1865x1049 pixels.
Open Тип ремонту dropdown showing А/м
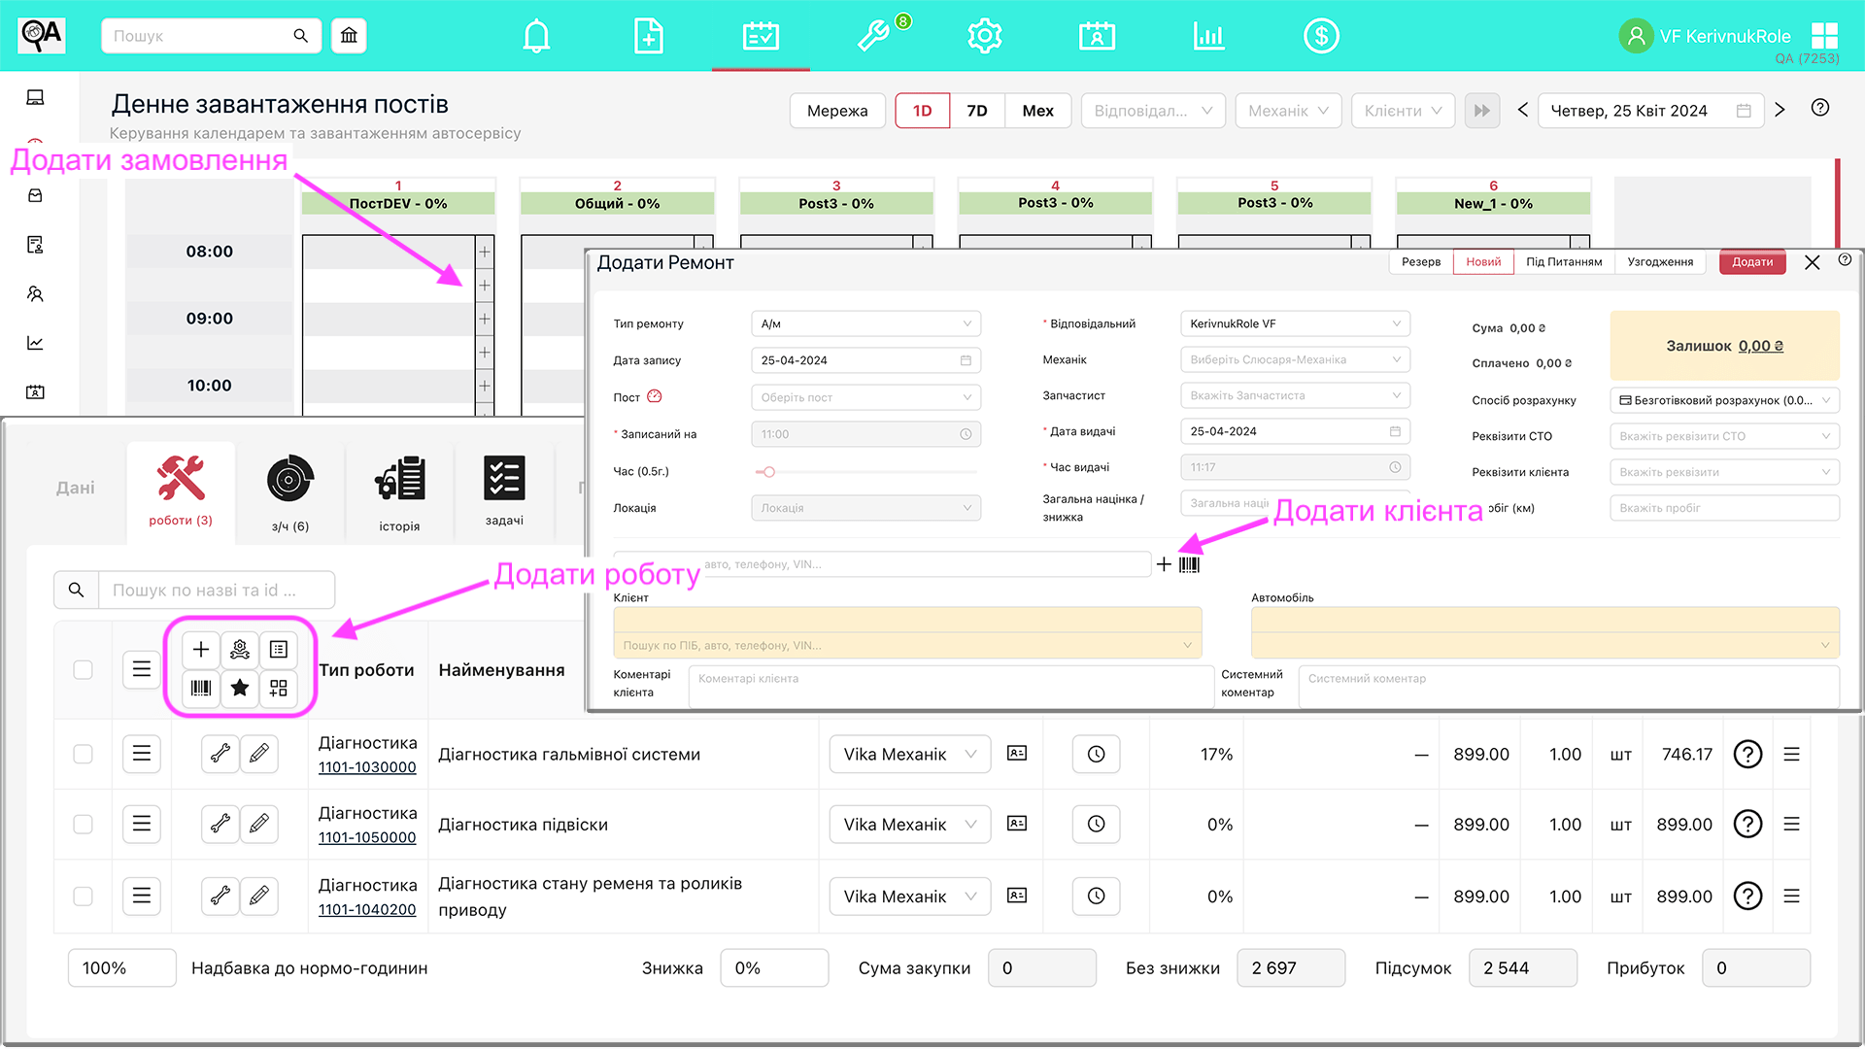click(x=865, y=323)
